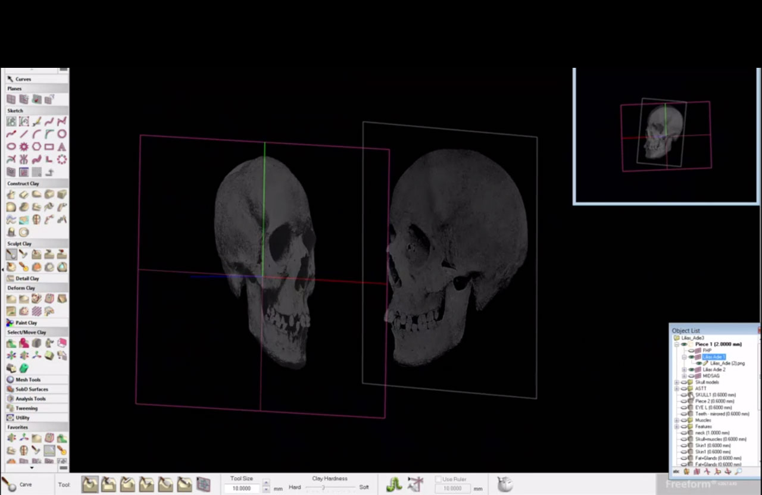Click the Tool Size input field
Screen dimensions: 762x495
(242, 488)
